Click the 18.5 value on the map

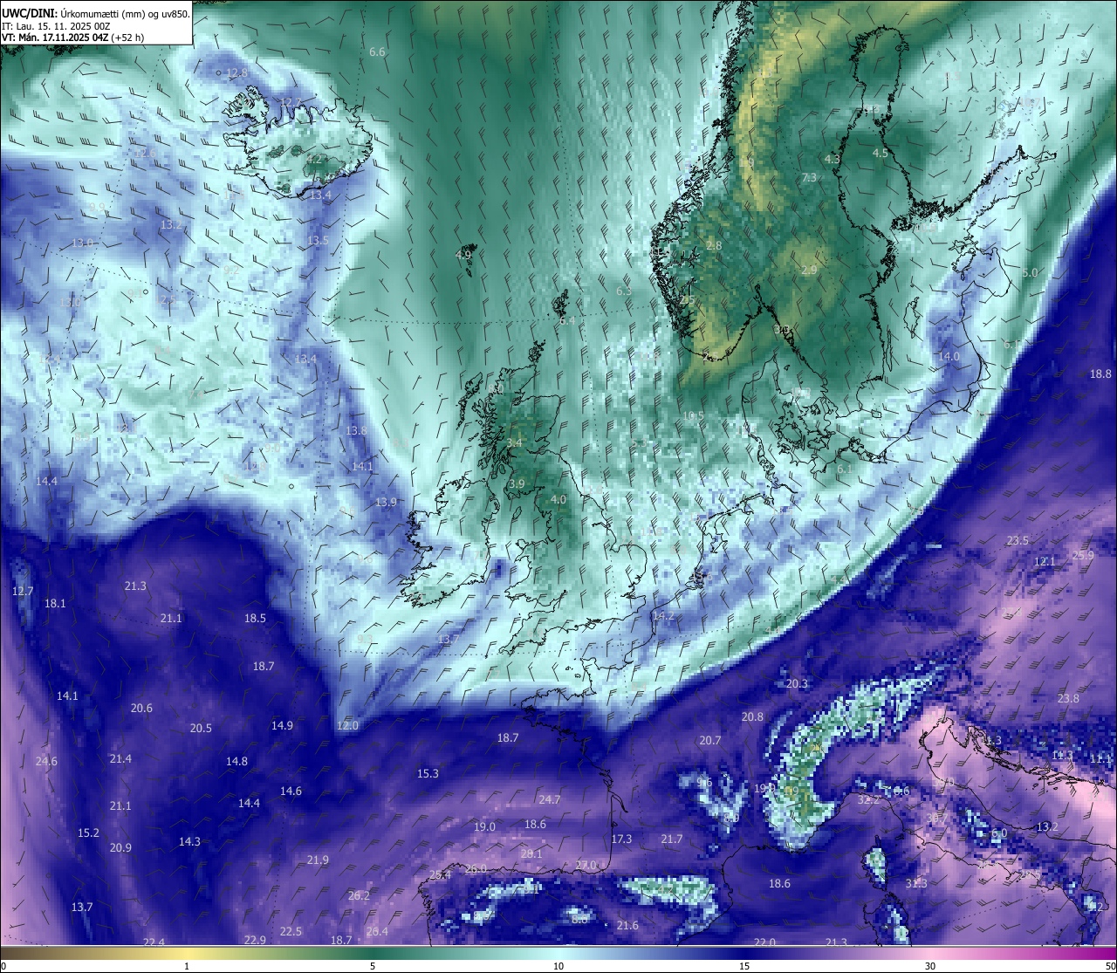[255, 618]
